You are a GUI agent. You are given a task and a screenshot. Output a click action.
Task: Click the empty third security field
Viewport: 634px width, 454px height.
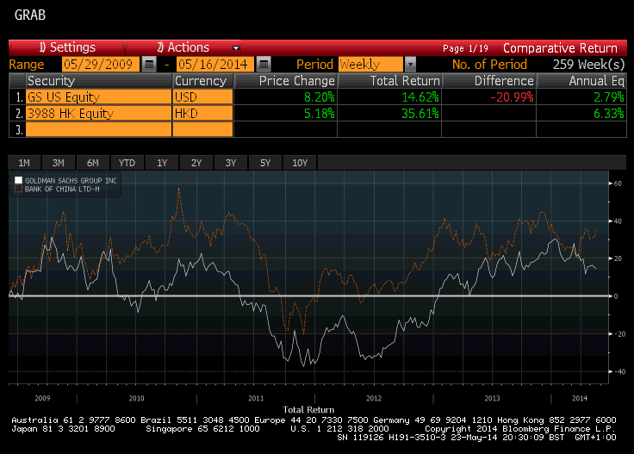coord(97,129)
